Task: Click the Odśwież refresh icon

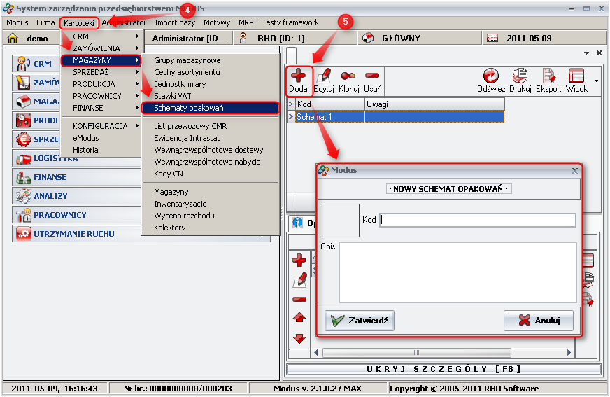Action: 491,76
